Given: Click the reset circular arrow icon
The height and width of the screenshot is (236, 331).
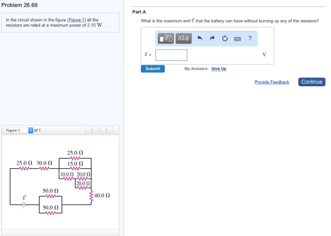Looking at the screenshot, I should pos(225,38).
